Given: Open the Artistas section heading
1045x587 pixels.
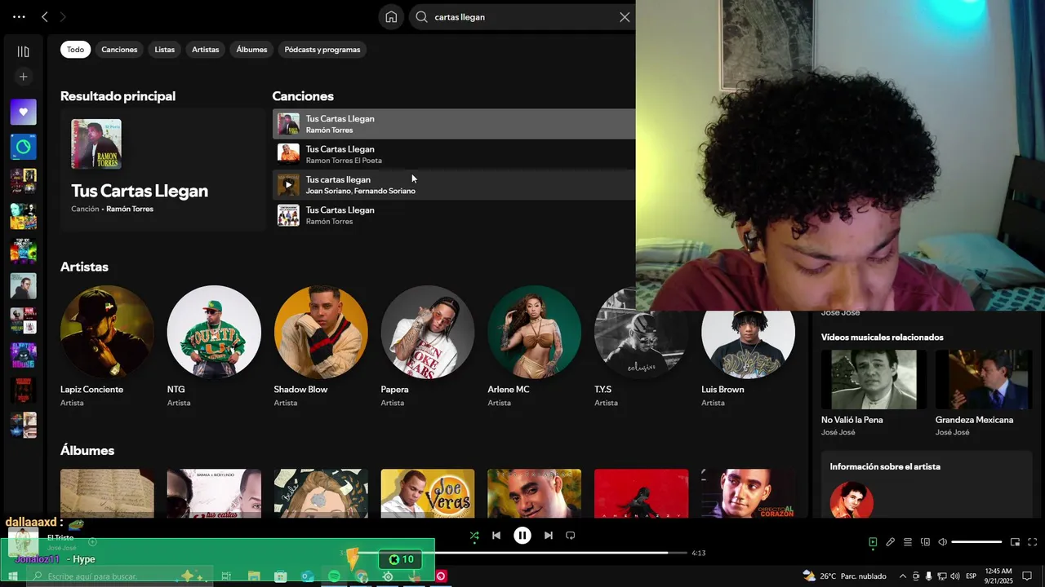Looking at the screenshot, I should click(x=84, y=267).
